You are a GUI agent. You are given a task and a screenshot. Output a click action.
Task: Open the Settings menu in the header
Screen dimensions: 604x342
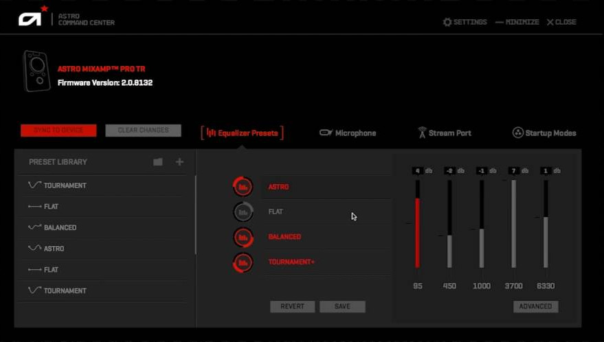[465, 22]
